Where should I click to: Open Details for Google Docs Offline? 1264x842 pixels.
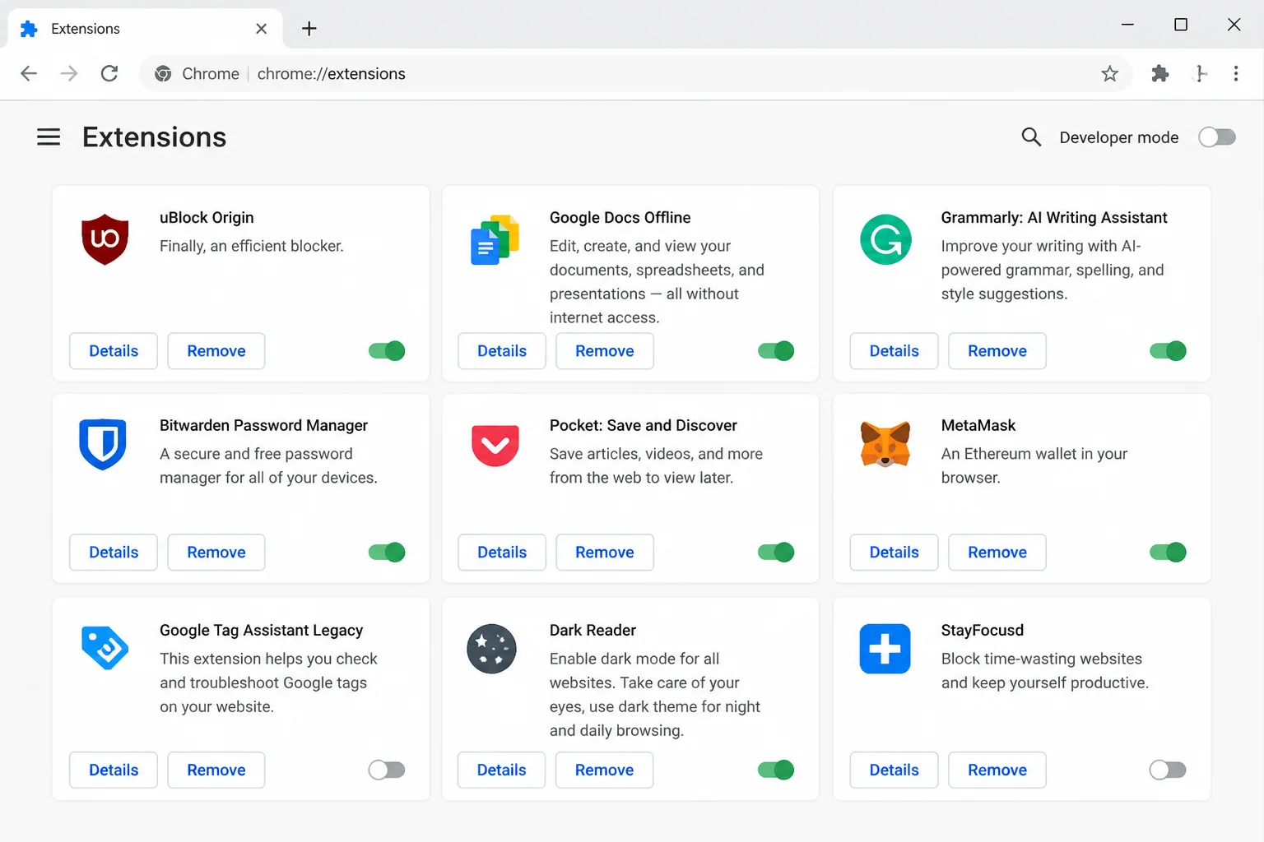(x=502, y=351)
